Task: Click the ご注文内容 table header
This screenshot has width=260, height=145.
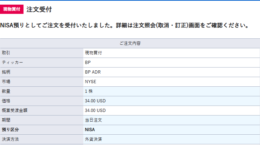Action: pyautogui.click(x=130, y=43)
